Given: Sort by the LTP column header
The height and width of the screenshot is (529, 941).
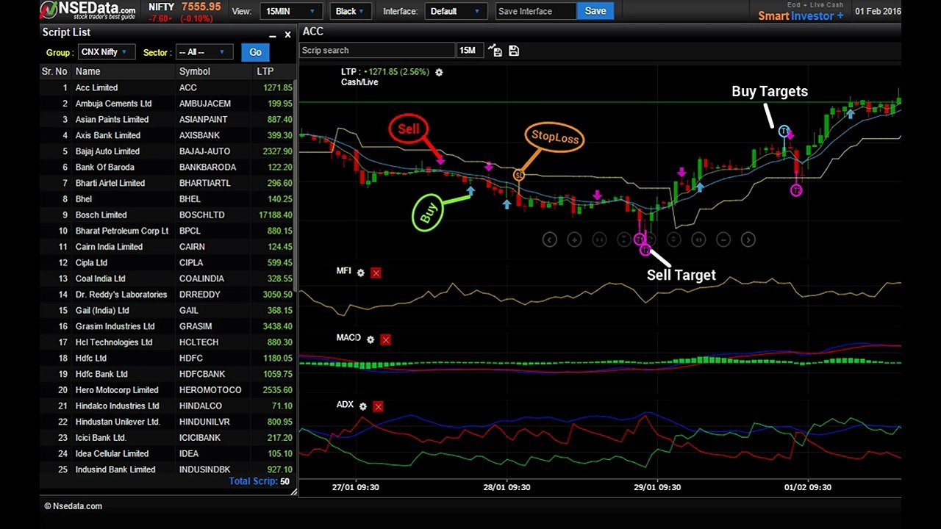Looking at the screenshot, I should coord(265,71).
